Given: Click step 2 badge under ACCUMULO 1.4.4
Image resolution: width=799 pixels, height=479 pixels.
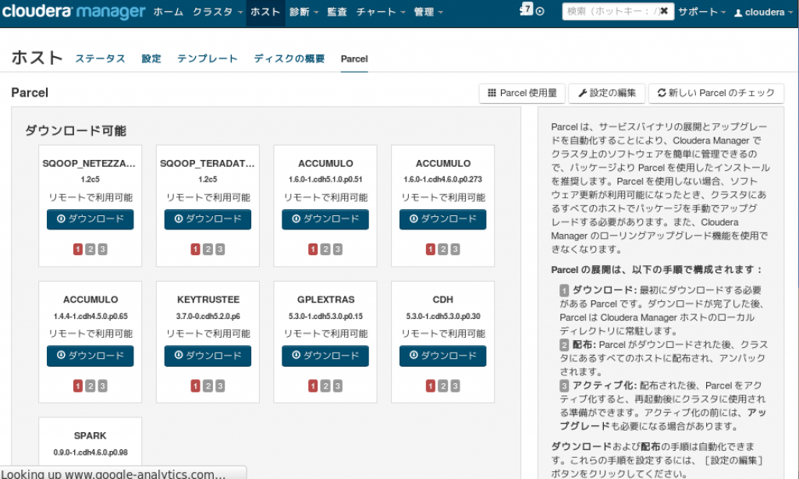Looking at the screenshot, I should pyautogui.click(x=91, y=385).
